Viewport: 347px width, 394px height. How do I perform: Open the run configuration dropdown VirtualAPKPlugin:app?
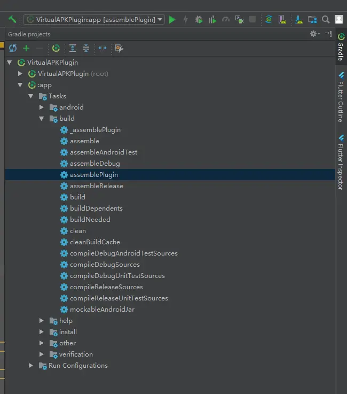(x=94, y=20)
